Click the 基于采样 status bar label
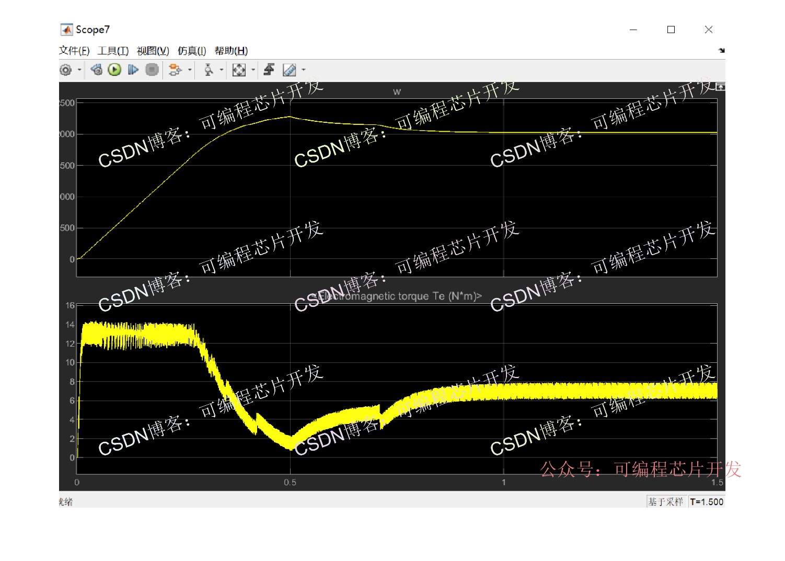This screenshot has height=561, width=785. 666,502
